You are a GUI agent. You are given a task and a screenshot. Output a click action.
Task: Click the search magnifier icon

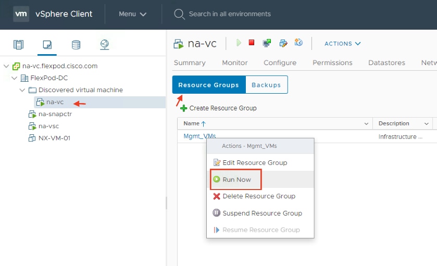click(179, 14)
